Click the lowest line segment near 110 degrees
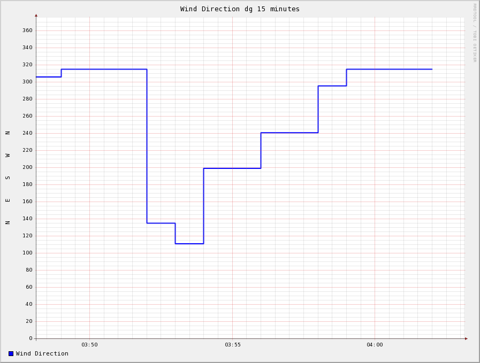Viewport: 480px width, 363px height. coord(189,244)
